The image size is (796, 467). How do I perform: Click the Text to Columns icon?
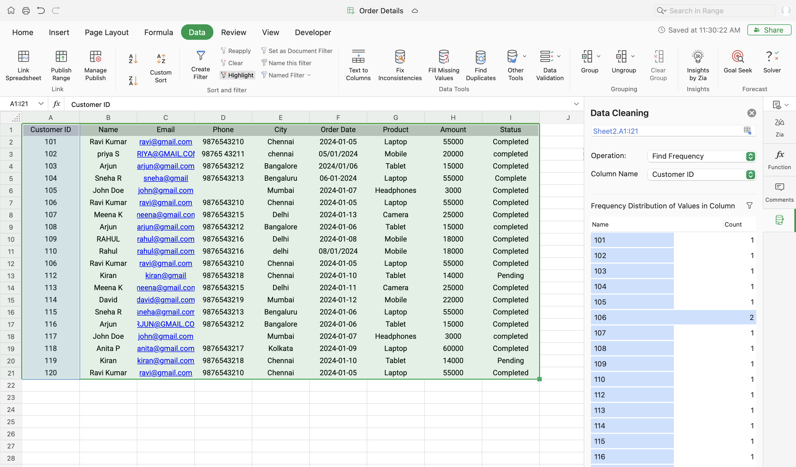(x=358, y=57)
